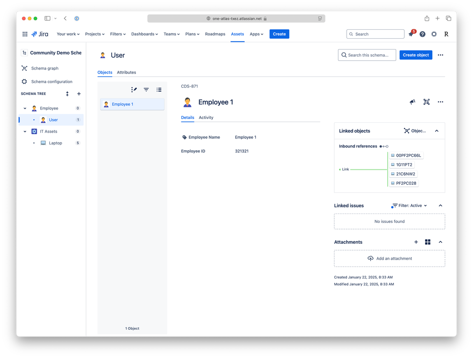Open the Filter: Active dropdown
Image resolution: width=473 pixels, height=358 pixels.
point(409,206)
